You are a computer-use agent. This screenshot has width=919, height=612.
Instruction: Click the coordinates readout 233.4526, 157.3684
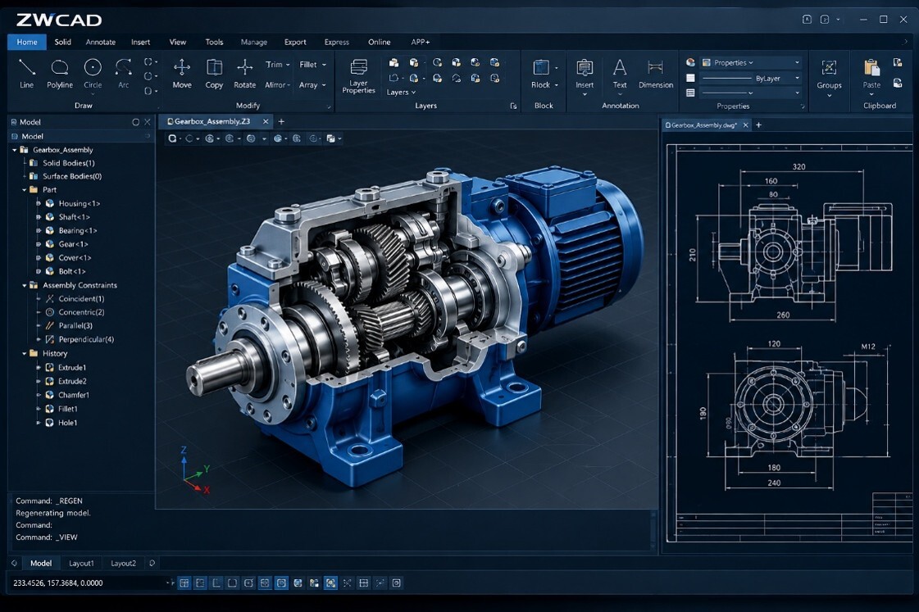click(x=58, y=583)
